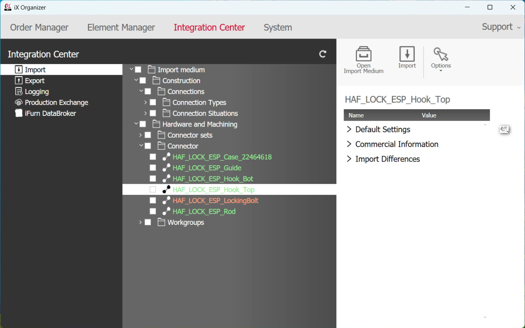Viewport: 525px width, 328px height.
Task: Click the Name column header
Action: (356, 115)
